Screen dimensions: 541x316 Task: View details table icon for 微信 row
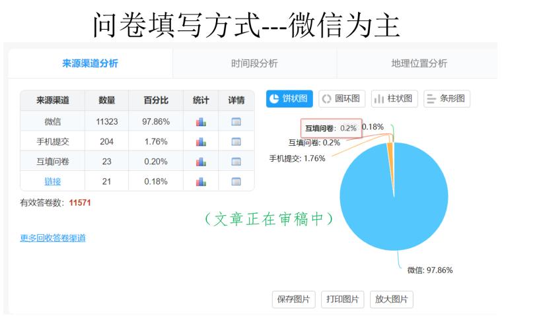click(x=236, y=121)
